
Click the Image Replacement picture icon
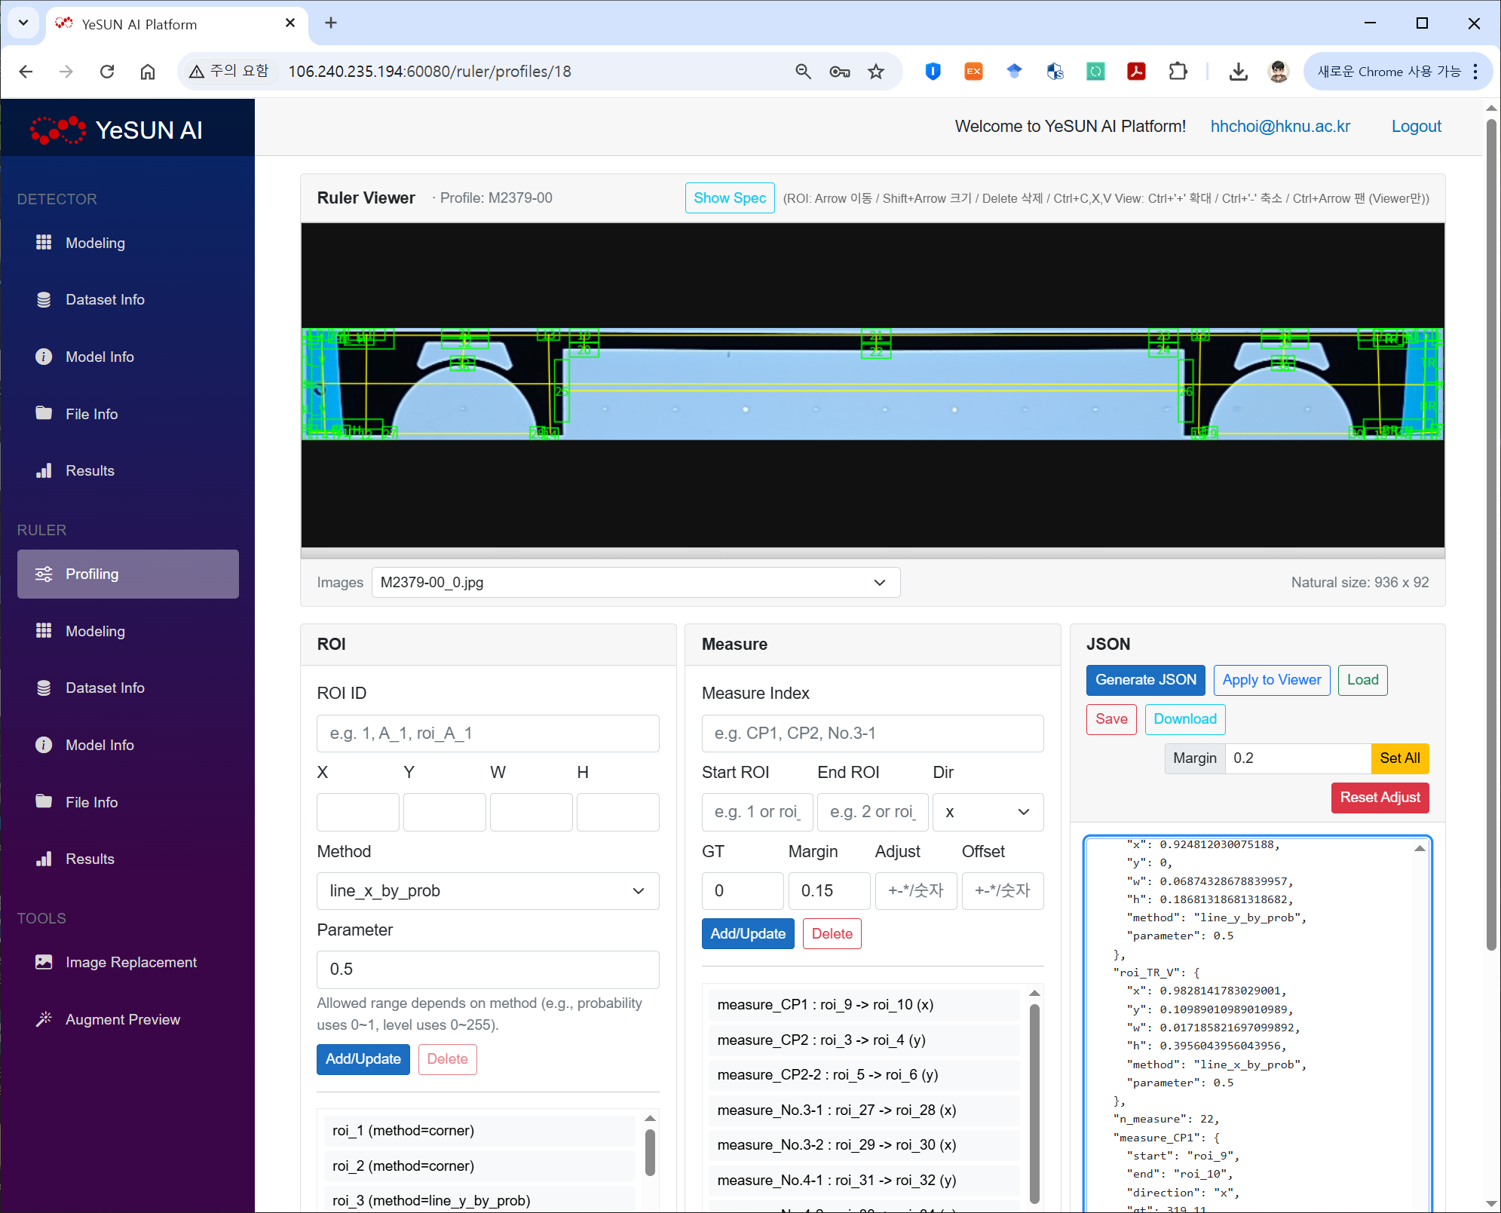tap(44, 962)
